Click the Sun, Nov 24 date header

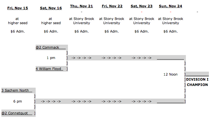pos(170,6)
